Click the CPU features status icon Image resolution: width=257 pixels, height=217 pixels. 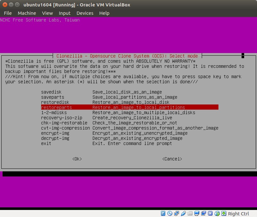[x=210, y=213]
